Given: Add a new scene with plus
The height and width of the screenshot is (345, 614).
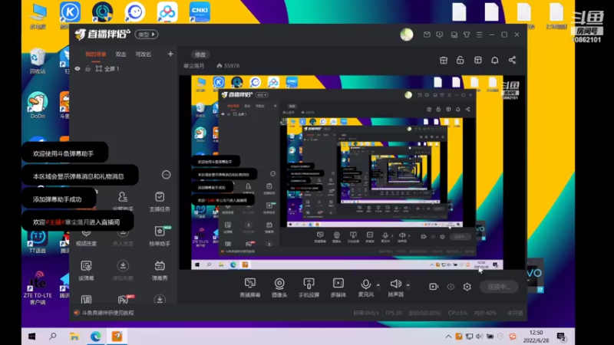Looking at the screenshot, I should pyautogui.click(x=170, y=54).
